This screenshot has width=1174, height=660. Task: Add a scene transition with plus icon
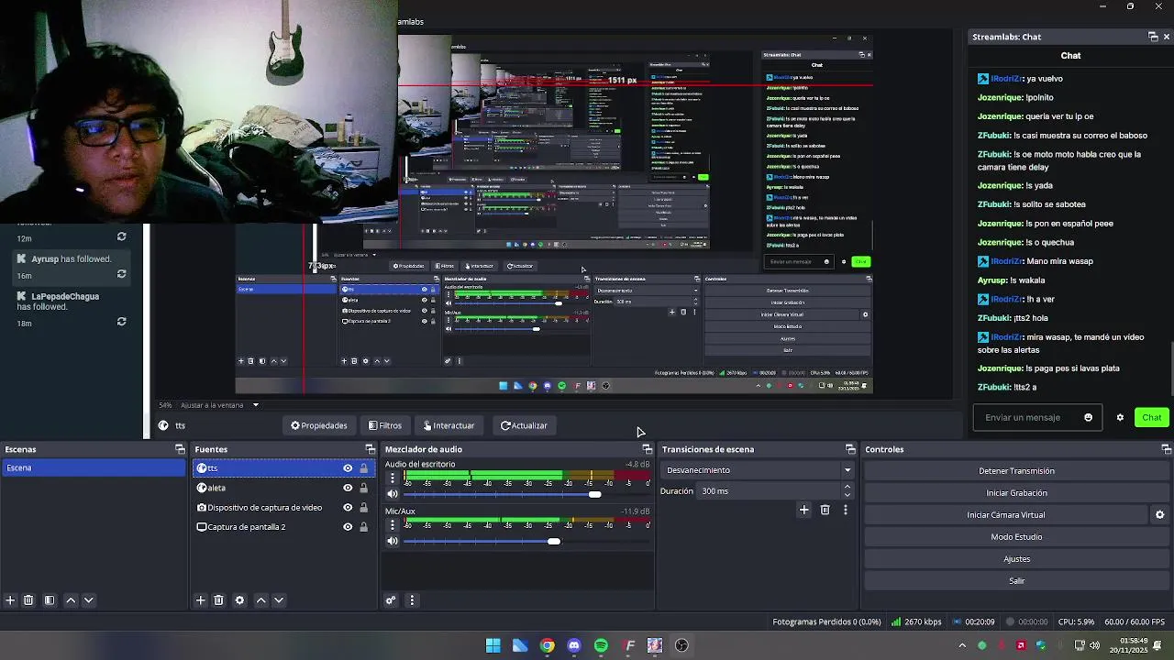pyautogui.click(x=803, y=510)
